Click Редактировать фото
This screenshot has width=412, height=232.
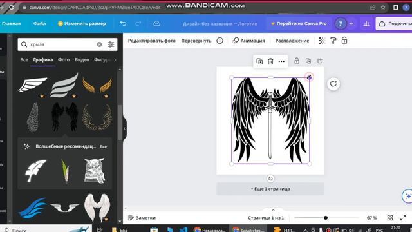pos(152,41)
